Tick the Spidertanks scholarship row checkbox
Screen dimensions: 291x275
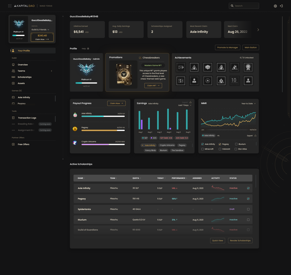pos(248,209)
